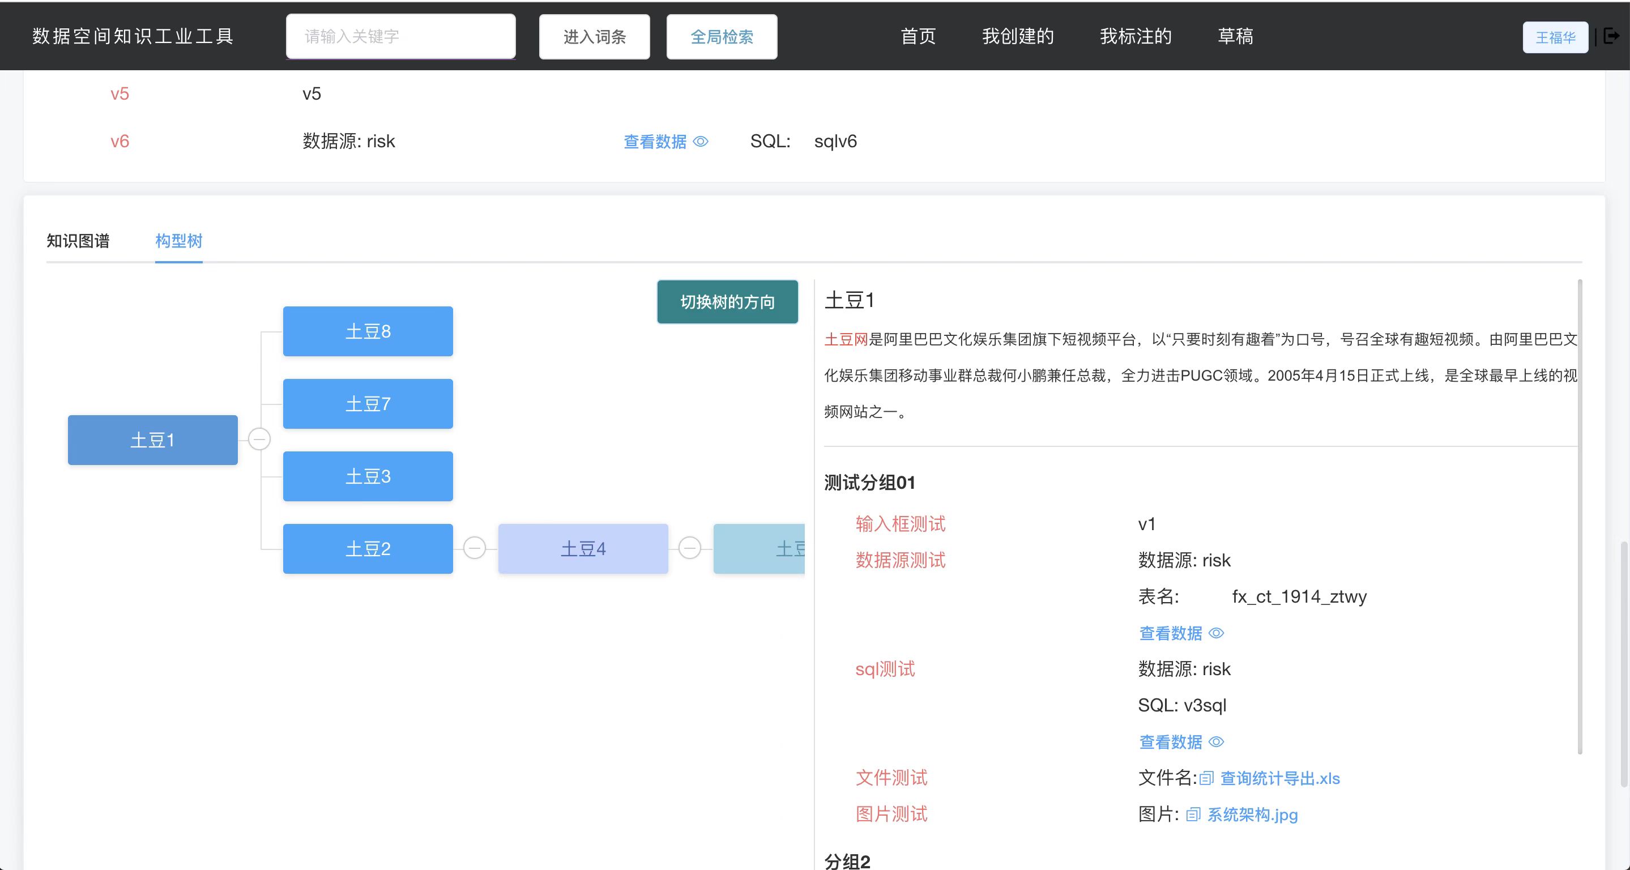The image size is (1630, 870).
Task: Collapse the 土豆1 node's children
Action: point(259,439)
